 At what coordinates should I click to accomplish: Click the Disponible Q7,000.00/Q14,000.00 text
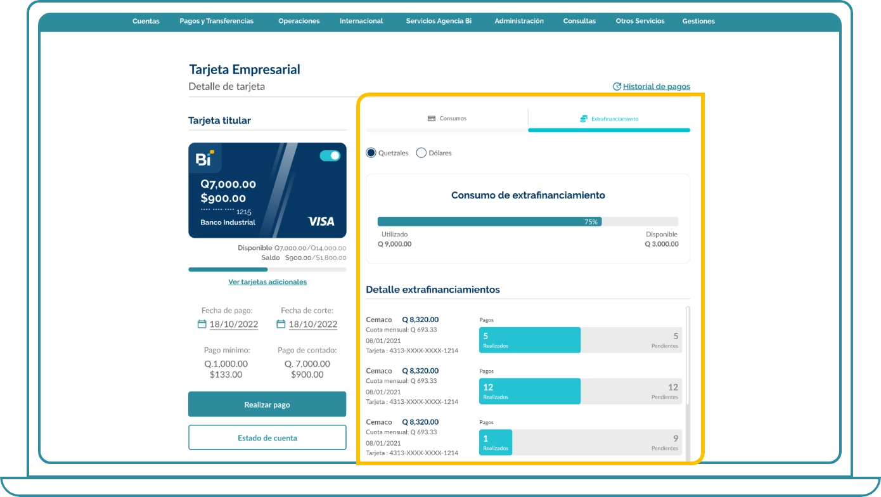(x=292, y=248)
